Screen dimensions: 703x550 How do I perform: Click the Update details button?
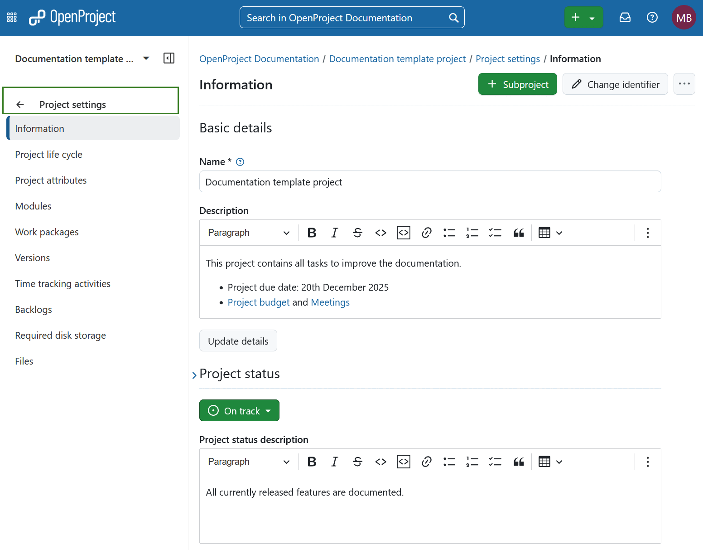click(238, 341)
